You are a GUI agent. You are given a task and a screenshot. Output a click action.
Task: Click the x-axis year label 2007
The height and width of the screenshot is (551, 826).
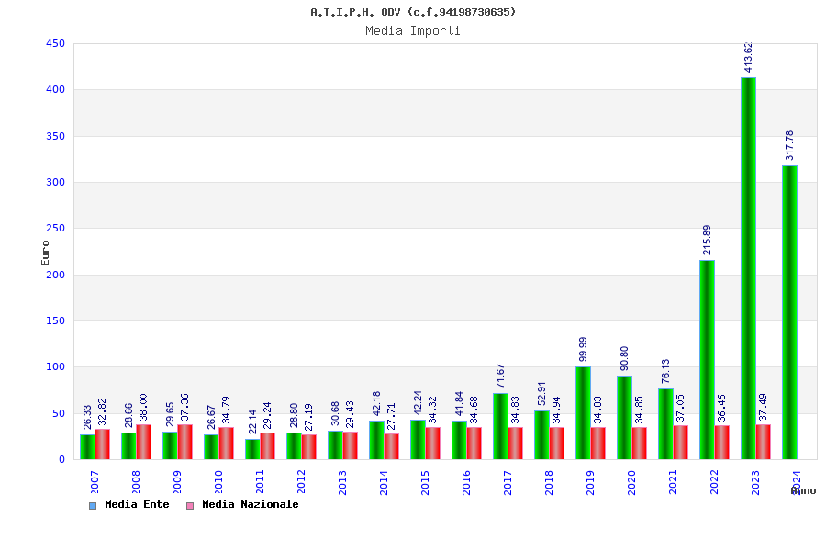tap(95, 482)
